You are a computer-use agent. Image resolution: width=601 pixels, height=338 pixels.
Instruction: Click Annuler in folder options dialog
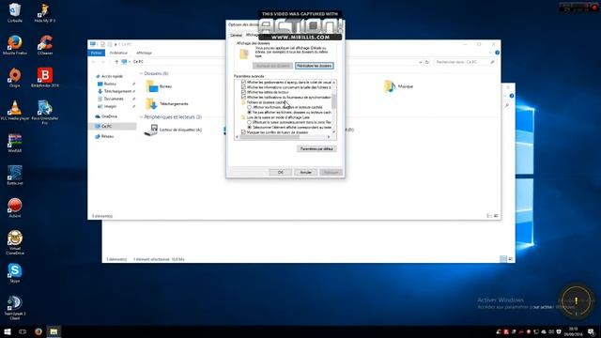tap(305, 172)
